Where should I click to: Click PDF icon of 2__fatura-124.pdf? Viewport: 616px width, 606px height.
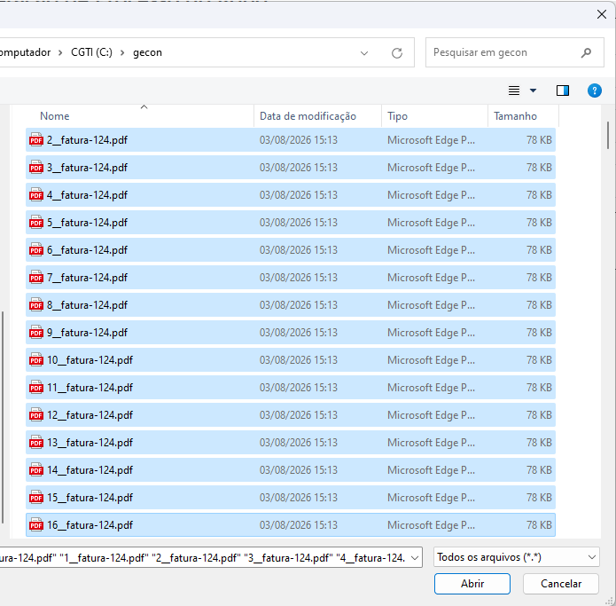tap(36, 139)
